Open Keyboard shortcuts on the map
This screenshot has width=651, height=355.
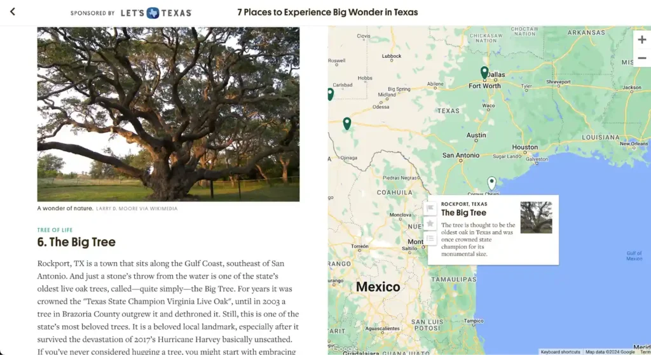point(560,352)
